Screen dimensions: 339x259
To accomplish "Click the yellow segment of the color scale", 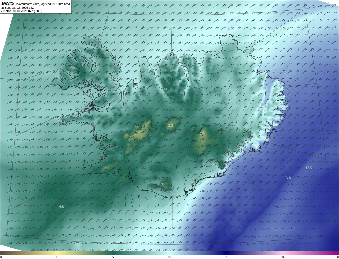I will (57, 253).
